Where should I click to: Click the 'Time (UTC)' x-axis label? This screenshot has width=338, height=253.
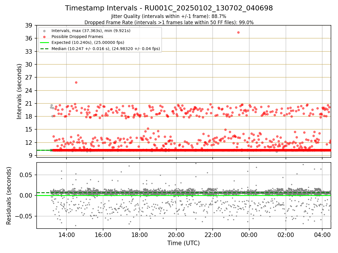[x=183, y=243]
